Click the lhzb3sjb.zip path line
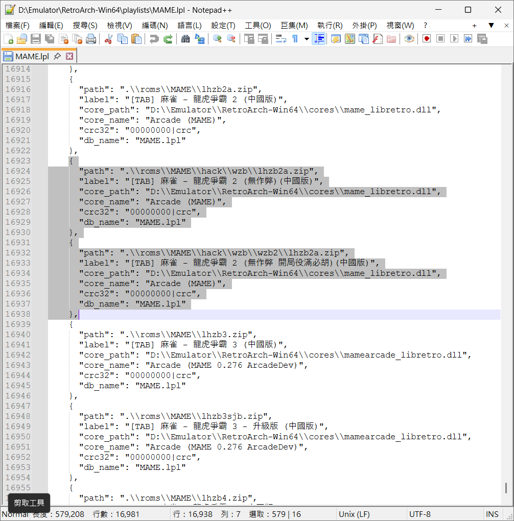Viewport: 514px width, 521px height. 176,416
